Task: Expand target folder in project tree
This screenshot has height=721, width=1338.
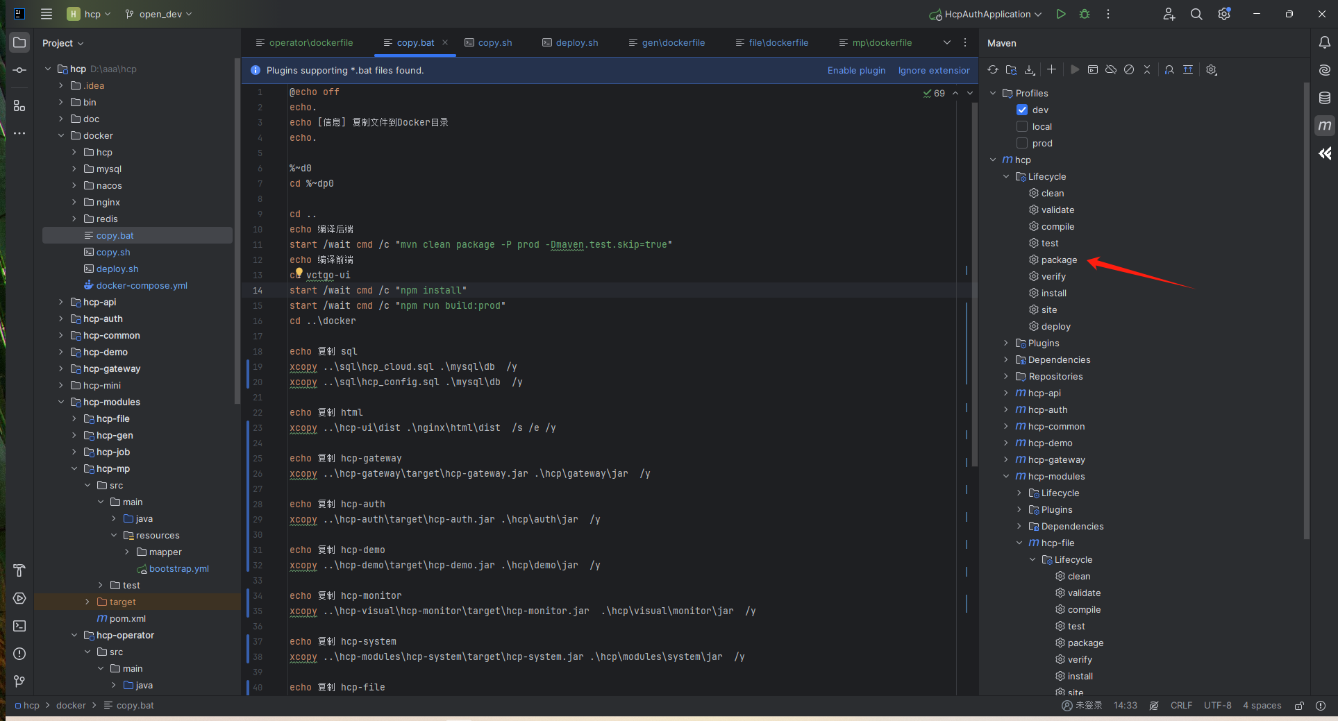Action: [x=87, y=602]
